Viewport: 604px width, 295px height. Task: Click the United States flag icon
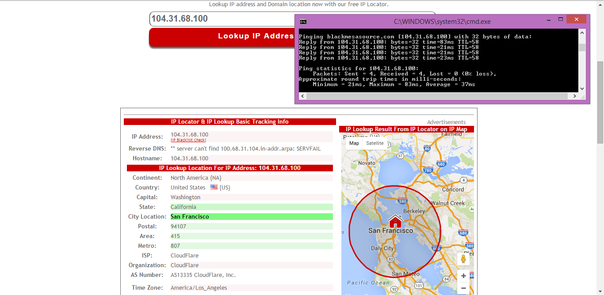coord(214,187)
